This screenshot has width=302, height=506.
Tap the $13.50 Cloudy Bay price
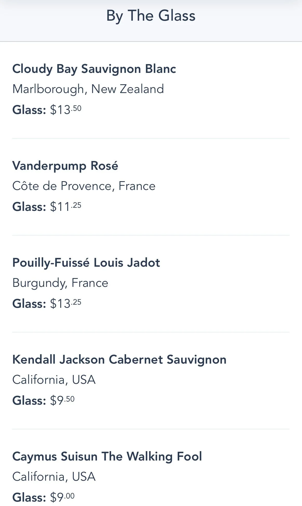click(x=66, y=110)
